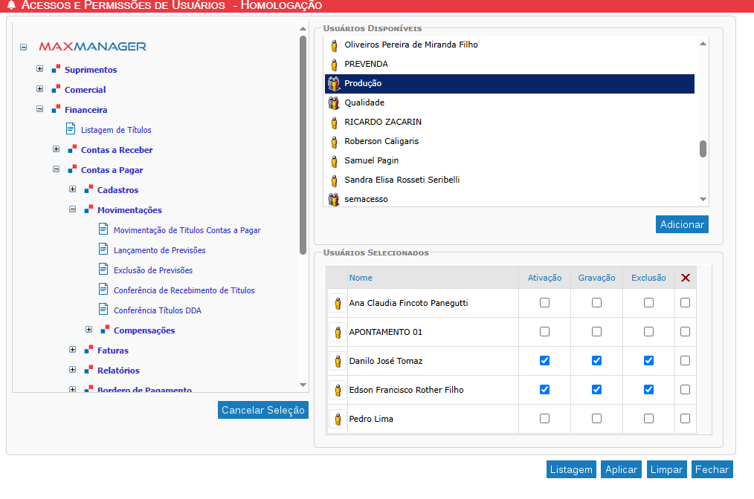Viewport: 754px width, 499px height.
Task: Click the MaxManager logo in tree
Action: [x=92, y=46]
